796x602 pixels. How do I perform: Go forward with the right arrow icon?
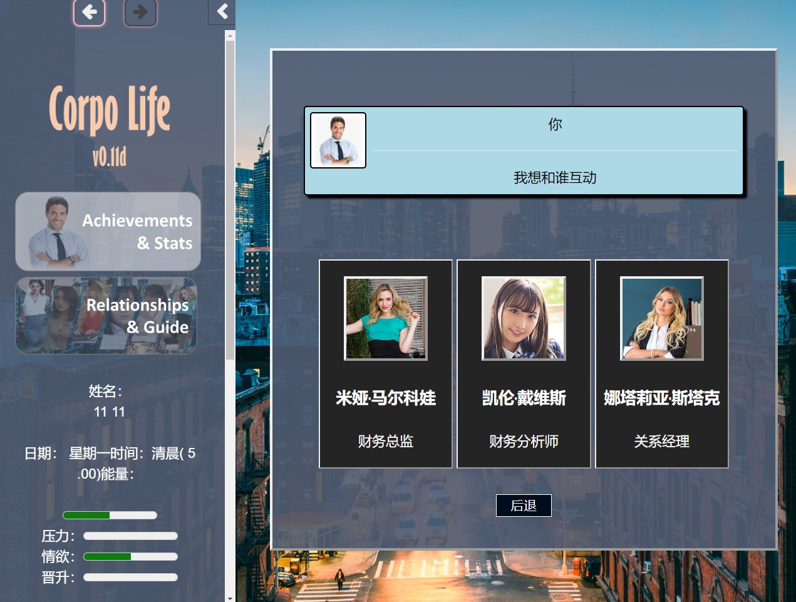pos(140,12)
